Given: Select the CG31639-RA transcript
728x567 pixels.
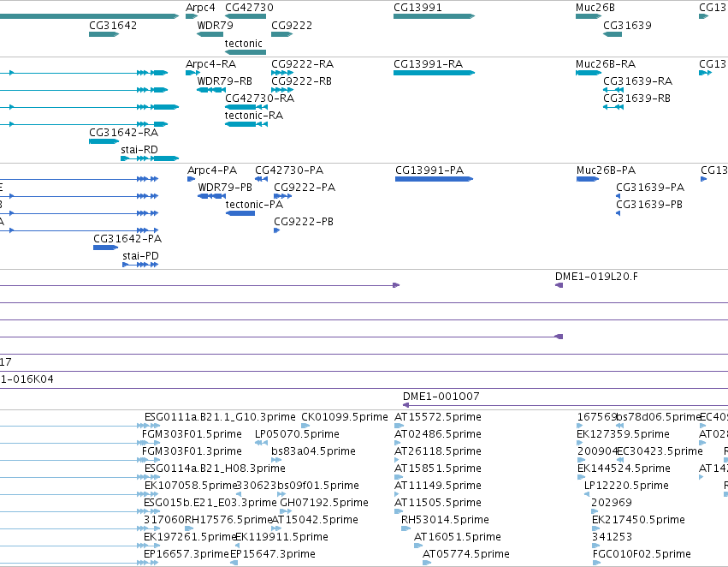Looking at the screenshot, I should coord(613,90).
